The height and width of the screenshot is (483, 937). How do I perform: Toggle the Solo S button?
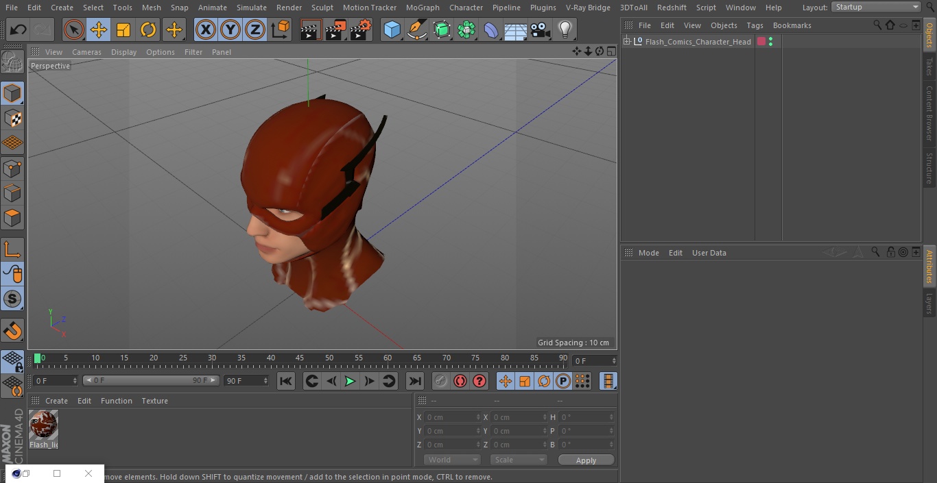click(12, 299)
